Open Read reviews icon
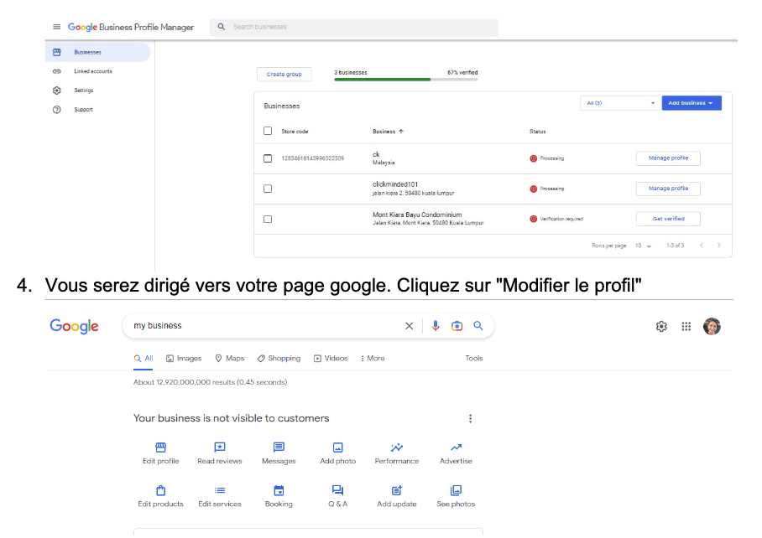 coord(220,447)
